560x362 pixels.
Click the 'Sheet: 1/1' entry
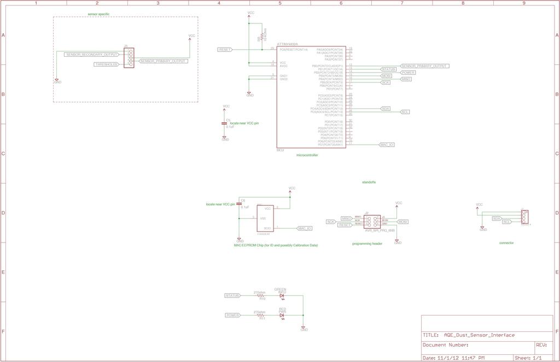click(x=528, y=358)
